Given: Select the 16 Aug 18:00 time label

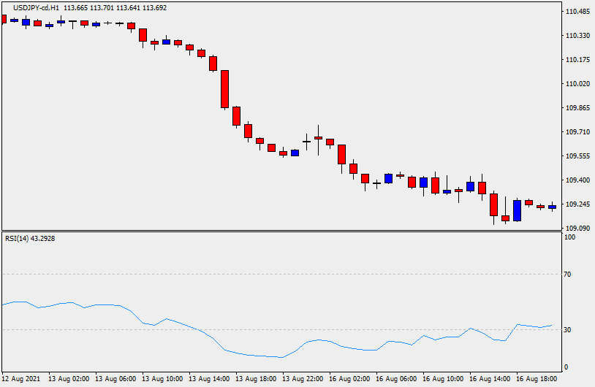Looking at the screenshot, I should click(537, 380).
